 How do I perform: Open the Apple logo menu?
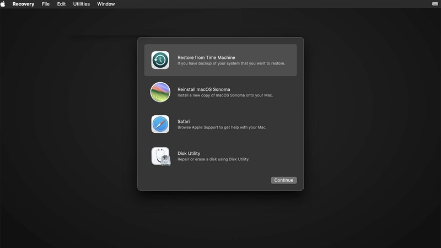click(x=3, y=4)
